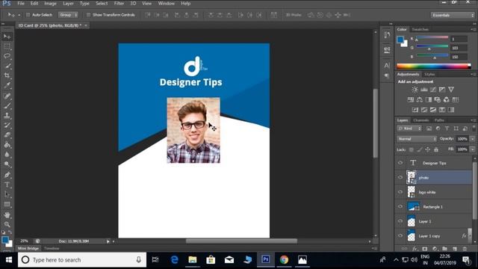This screenshot has width=478, height=269.
Task: Open the status bar info arrow
Action: pyautogui.click(x=108, y=241)
